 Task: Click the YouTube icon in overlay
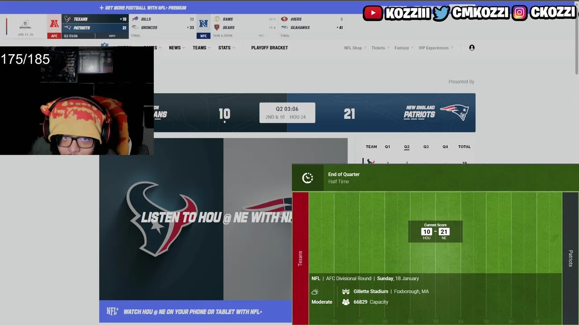point(373,13)
